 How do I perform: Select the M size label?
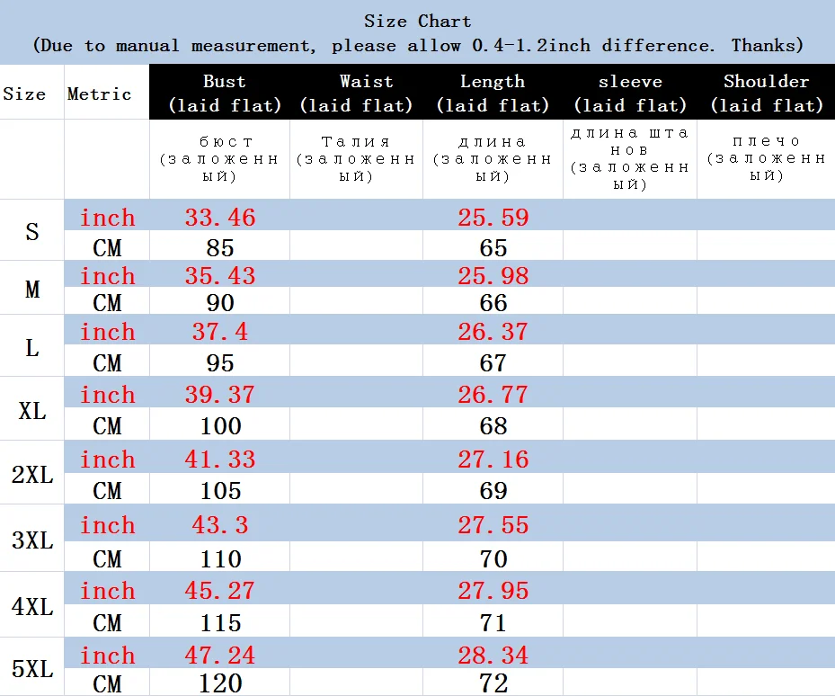[32, 290]
